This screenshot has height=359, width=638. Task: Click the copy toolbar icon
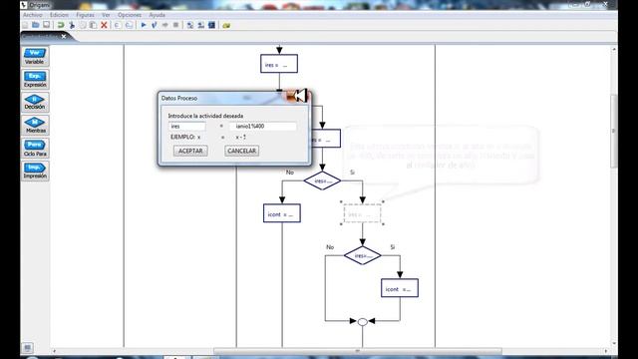pyautogui.click(x=83, y=25)
